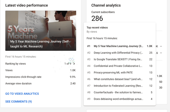The width and height of the screenshot is (170, 112).
Task: Select Is Google Translate SEXIST video row
Action: (x=120, y=59)
